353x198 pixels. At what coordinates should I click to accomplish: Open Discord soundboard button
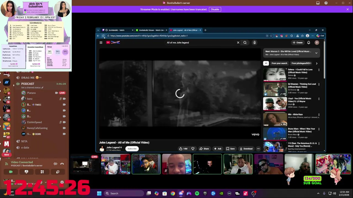[x=58, y=172]
